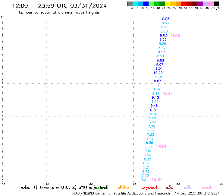Screen dimensions: 223x196
Task: Click the wave height reading 9.67
Action: click(x=158, y=81)
